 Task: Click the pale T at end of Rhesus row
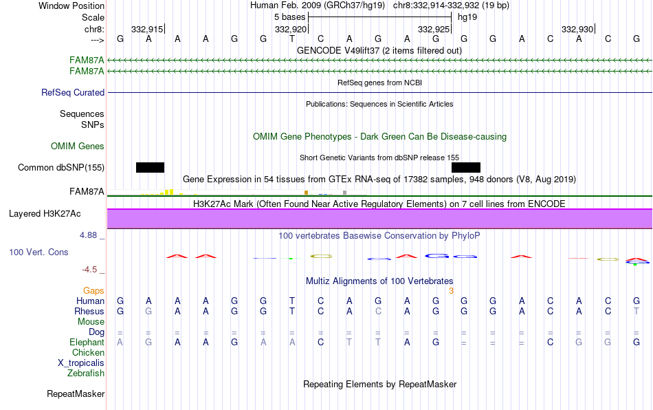637,311
